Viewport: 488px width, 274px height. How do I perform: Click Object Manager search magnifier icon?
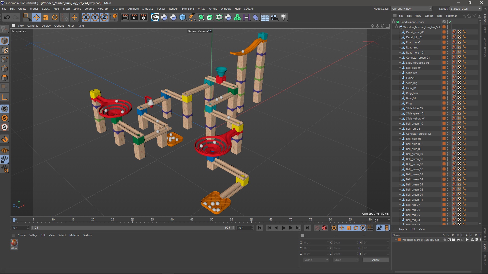coord(464,16)
